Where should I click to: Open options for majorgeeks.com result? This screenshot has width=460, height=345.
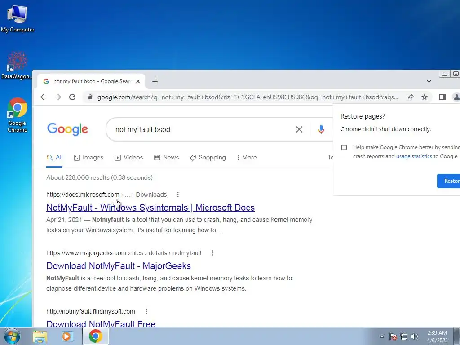[x=212, y=253]
